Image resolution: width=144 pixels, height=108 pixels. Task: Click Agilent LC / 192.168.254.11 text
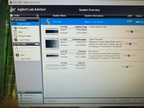pos(94,22)
